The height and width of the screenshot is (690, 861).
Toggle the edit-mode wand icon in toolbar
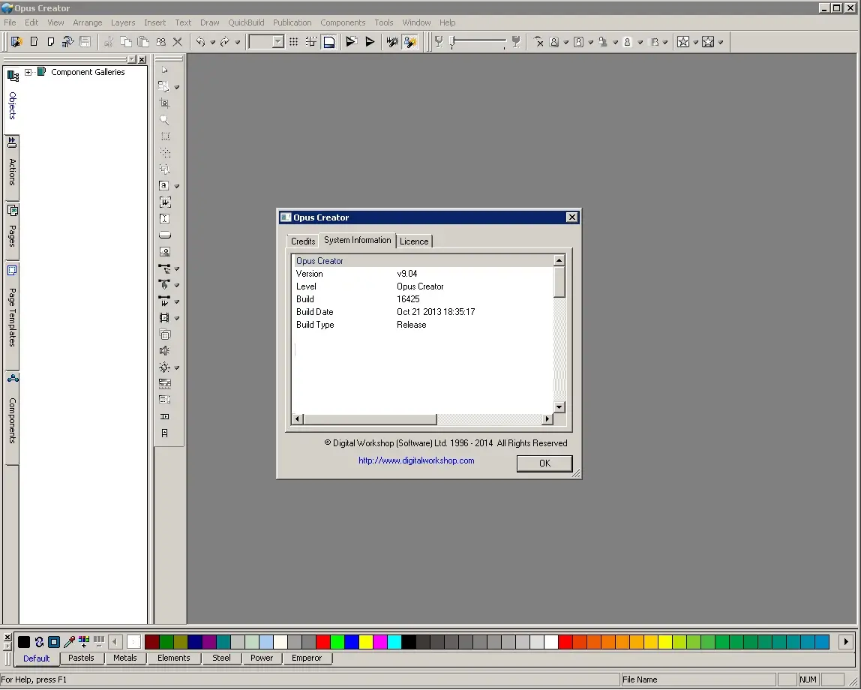pyautogui.click(x=410, y=42)
